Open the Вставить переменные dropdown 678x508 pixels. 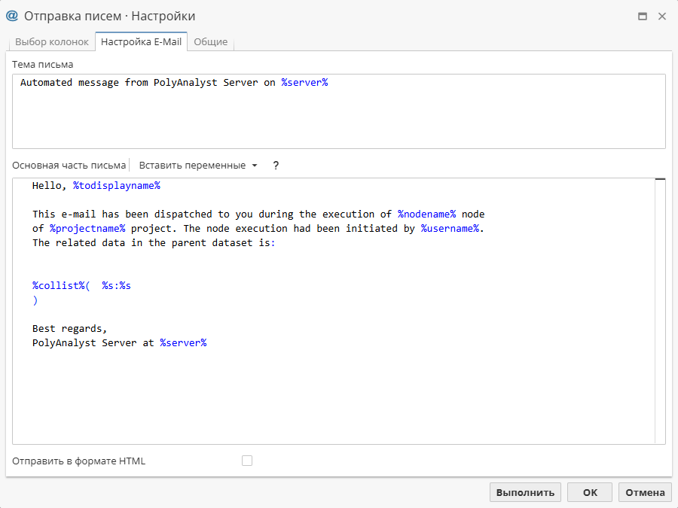(x=198, y=166)
